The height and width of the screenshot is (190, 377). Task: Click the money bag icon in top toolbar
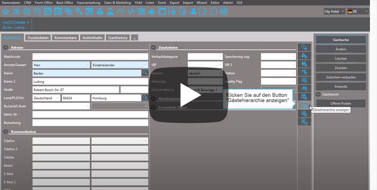[100, 11]
